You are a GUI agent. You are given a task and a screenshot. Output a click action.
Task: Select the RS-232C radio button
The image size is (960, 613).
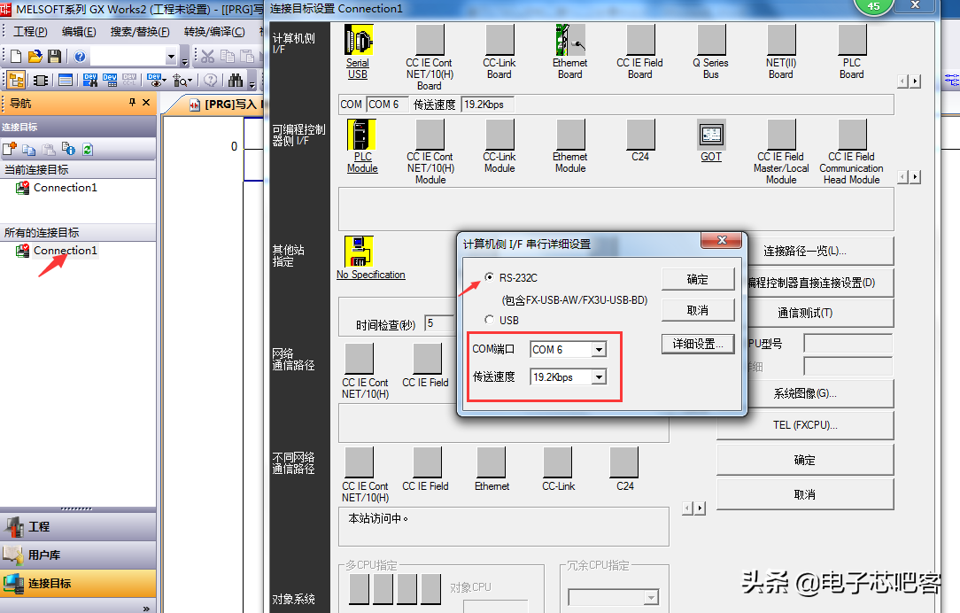[x=490, y=278]
